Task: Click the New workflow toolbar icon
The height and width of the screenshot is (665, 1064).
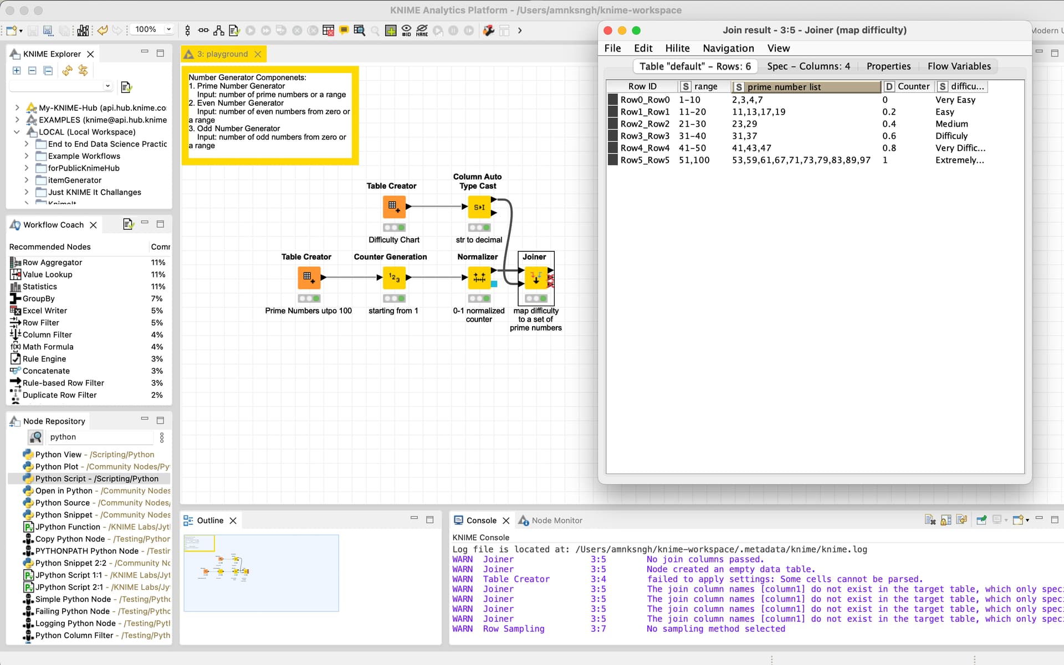Action: [12, 30]
